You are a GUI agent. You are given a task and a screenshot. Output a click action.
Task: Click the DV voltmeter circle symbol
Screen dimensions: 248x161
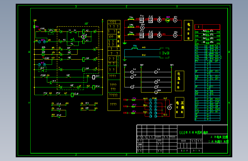[169, 108]
